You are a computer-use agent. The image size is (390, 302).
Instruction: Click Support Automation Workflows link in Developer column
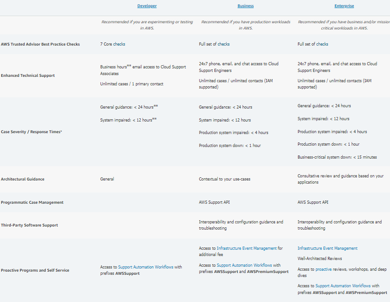[146, 267]
